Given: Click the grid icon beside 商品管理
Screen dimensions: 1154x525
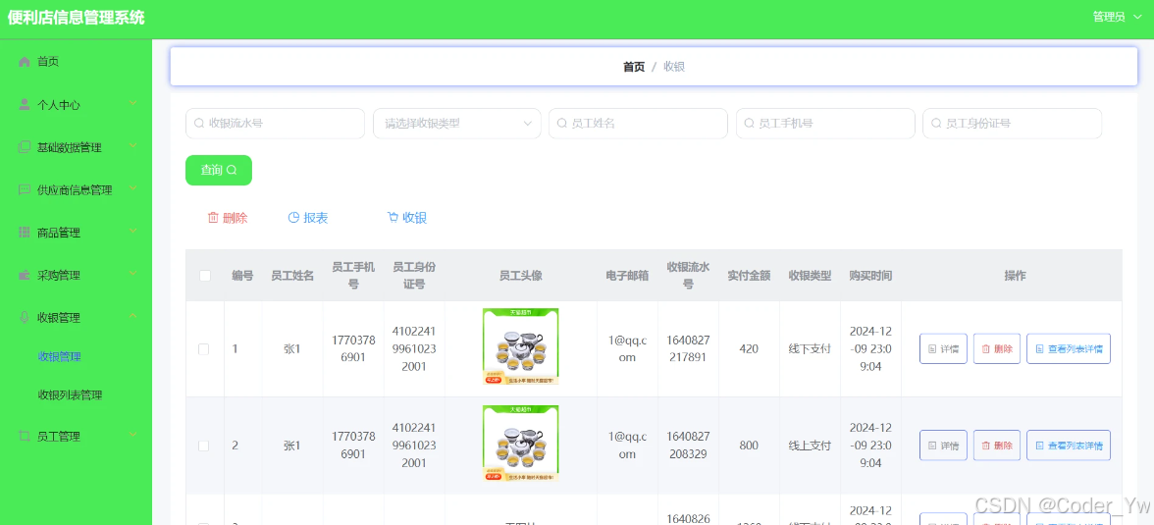Looking at the screenshot, I should coord(25,233).
